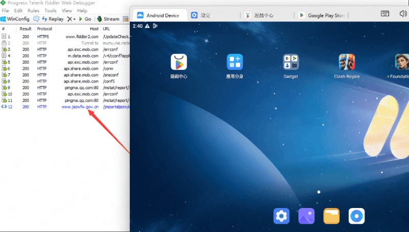Image resolution: width=409 pixels, height=232 pixels.
Task: Open the File menu in Fiddler
Action: pos(6,11)
